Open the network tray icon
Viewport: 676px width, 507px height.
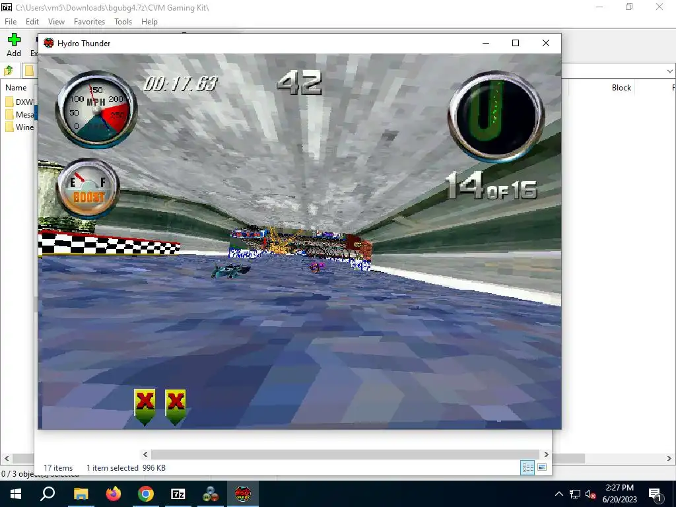pos(575,494)
